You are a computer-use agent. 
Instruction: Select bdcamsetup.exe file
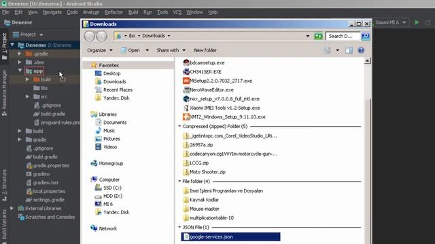point(204,63)
